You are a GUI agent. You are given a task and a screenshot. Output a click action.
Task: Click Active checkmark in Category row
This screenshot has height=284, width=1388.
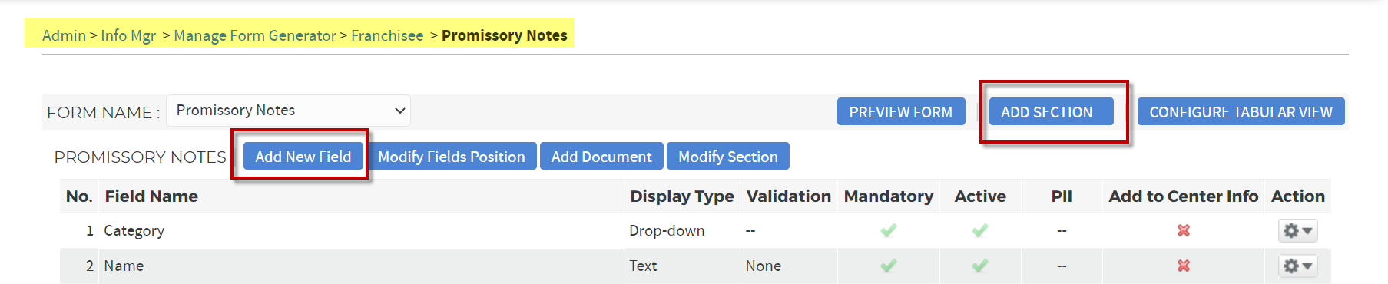coord(980,230)
